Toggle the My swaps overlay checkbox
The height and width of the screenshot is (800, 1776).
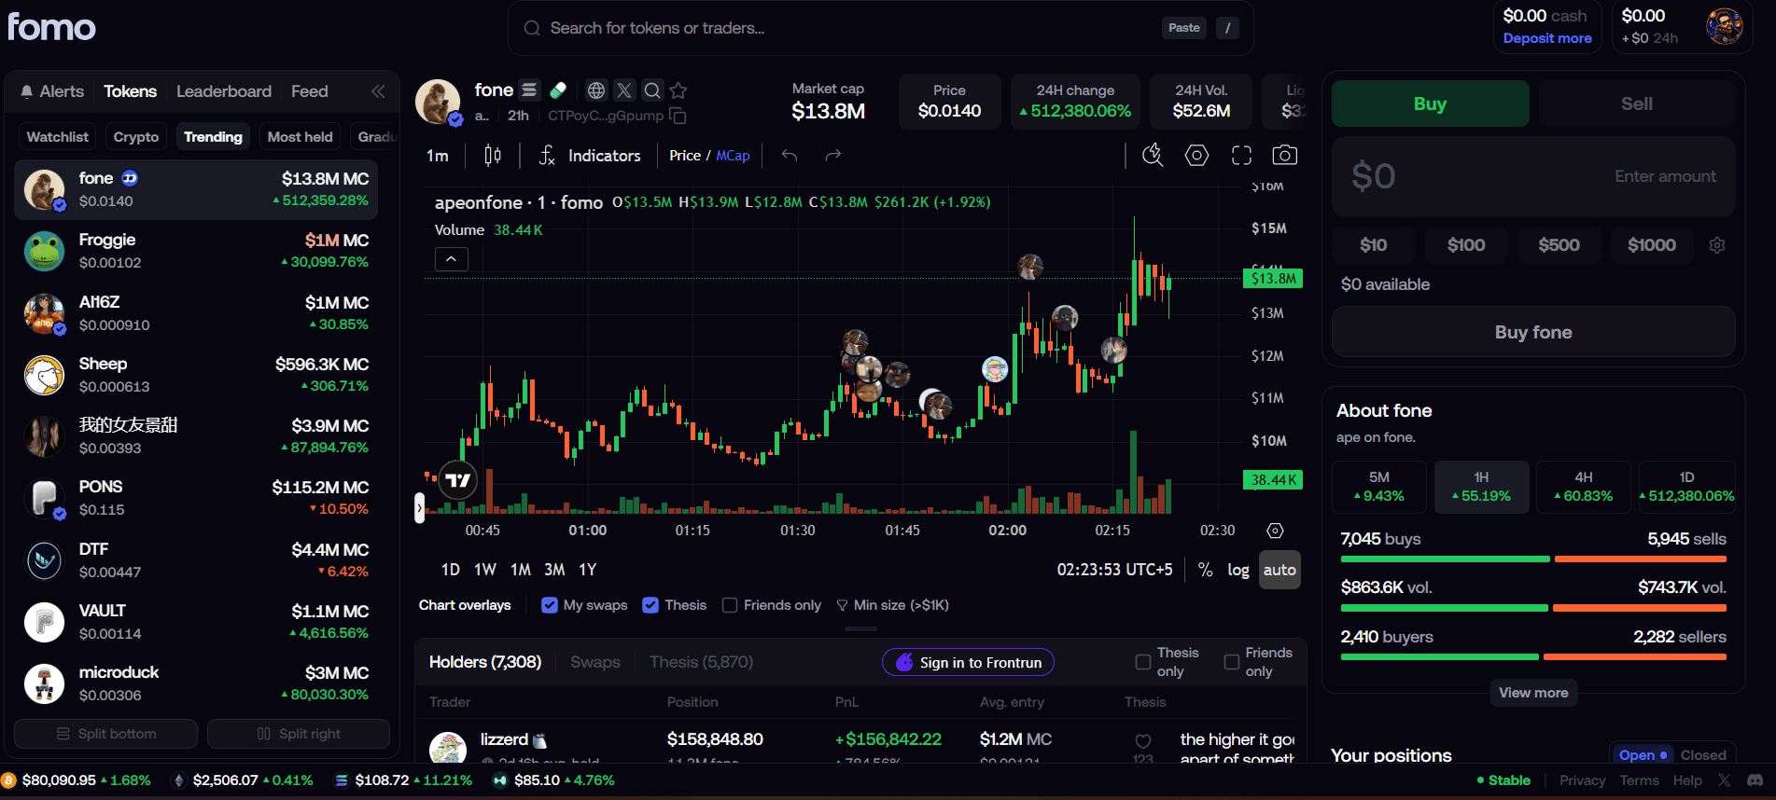click(550, 605)
